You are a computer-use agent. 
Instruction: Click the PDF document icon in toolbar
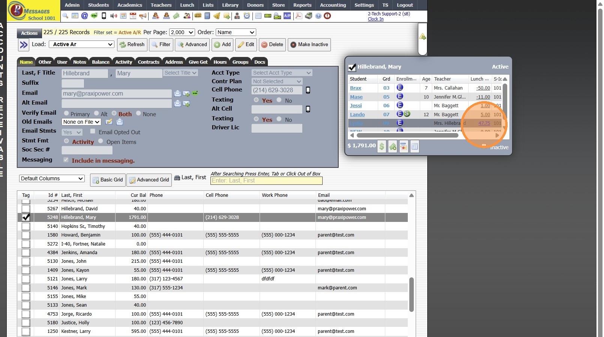[x=299, y=16]
